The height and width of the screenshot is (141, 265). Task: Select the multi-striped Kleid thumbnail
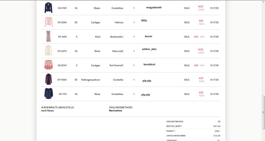(48, 36)
